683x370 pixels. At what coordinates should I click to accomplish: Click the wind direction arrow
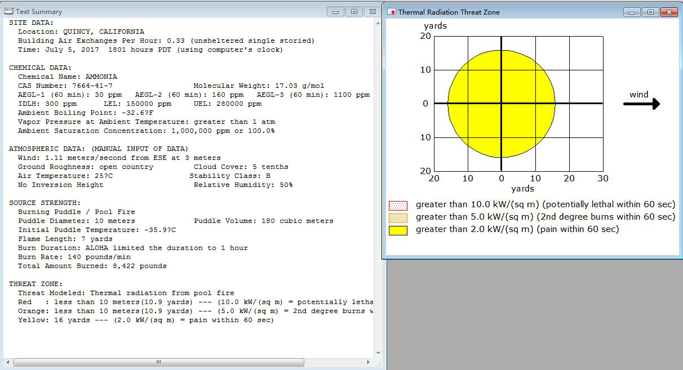641,104
